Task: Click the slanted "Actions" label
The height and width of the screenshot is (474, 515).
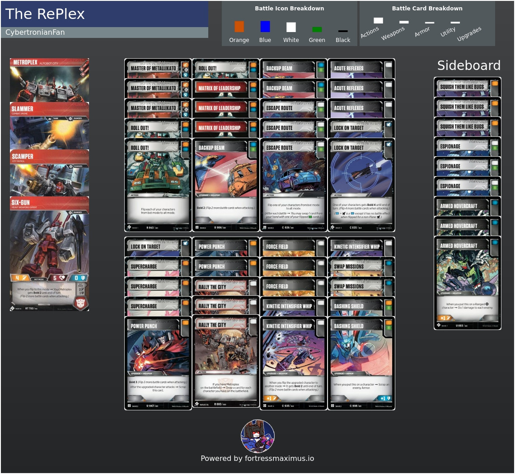Action: coord(370,32)
